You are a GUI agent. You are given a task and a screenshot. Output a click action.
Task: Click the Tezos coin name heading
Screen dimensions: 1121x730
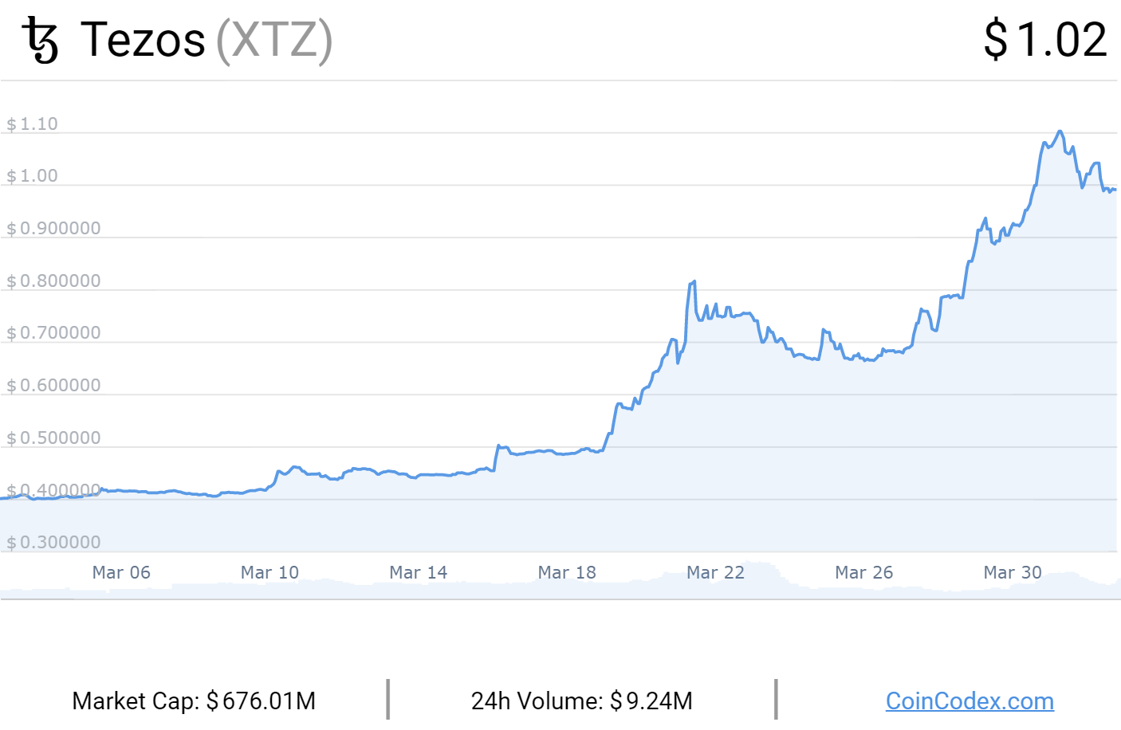[144, 40]
